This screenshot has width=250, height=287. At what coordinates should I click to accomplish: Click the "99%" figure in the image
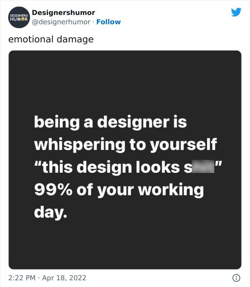point(52,189)
